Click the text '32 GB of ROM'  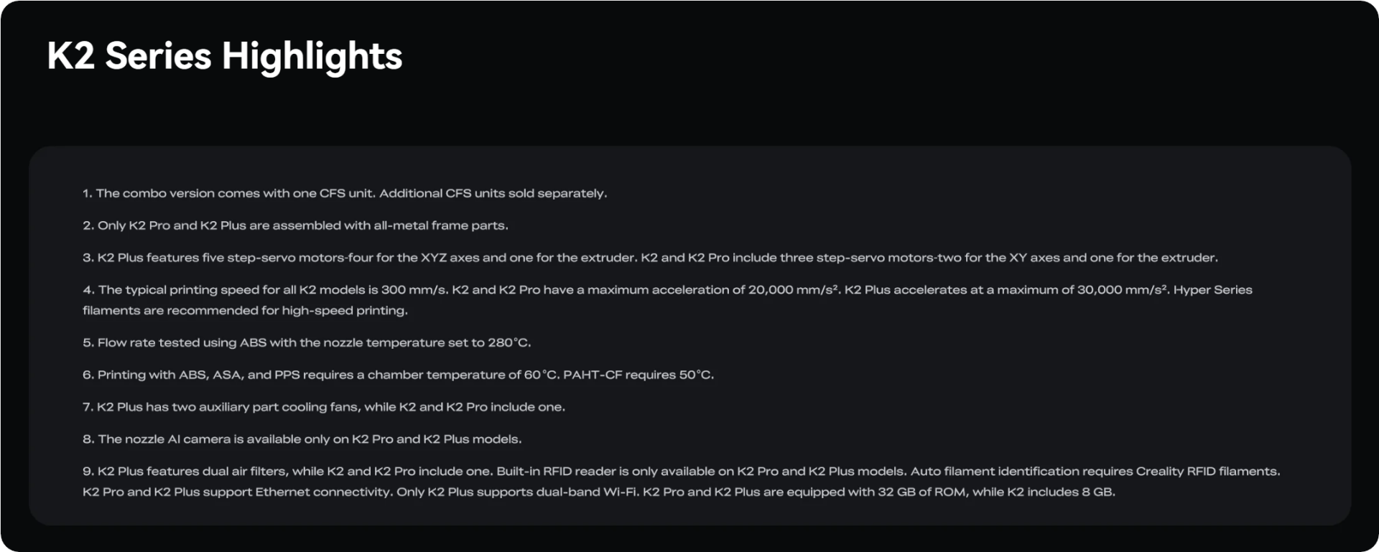920,492
